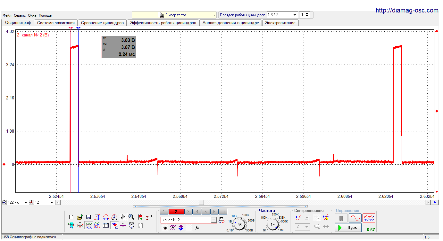The width and height of the screenshot is (443, 241).
Task: Click the 5В voltage range knob
Action: click(239, 224)
